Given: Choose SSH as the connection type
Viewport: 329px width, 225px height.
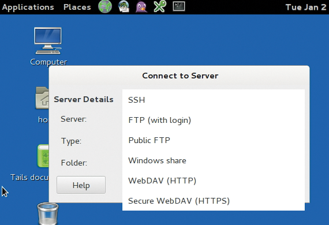Looking at the screenshot, I should [x=214, y=100].
